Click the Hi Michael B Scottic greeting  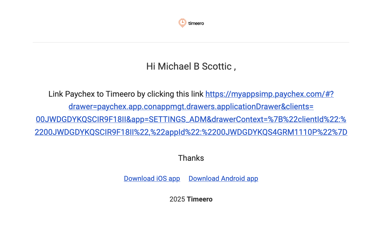point(191,66)
